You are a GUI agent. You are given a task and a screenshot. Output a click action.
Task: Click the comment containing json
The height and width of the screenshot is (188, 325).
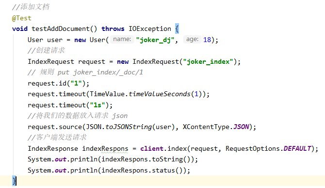78,116
